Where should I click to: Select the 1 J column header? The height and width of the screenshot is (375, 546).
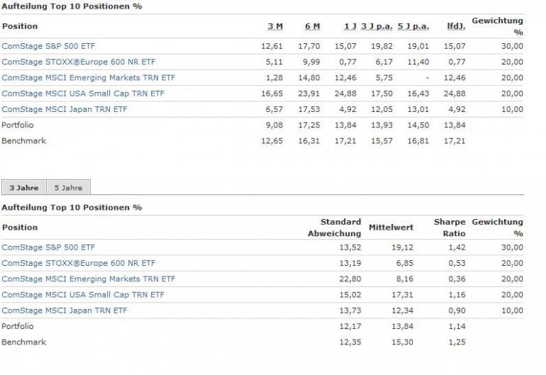[x=350, y=26]
